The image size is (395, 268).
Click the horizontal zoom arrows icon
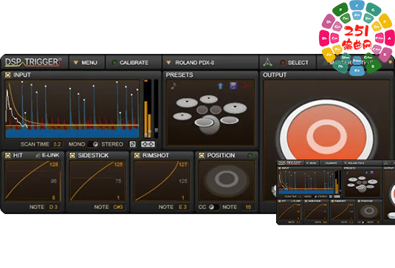click(x=148, y=144)
